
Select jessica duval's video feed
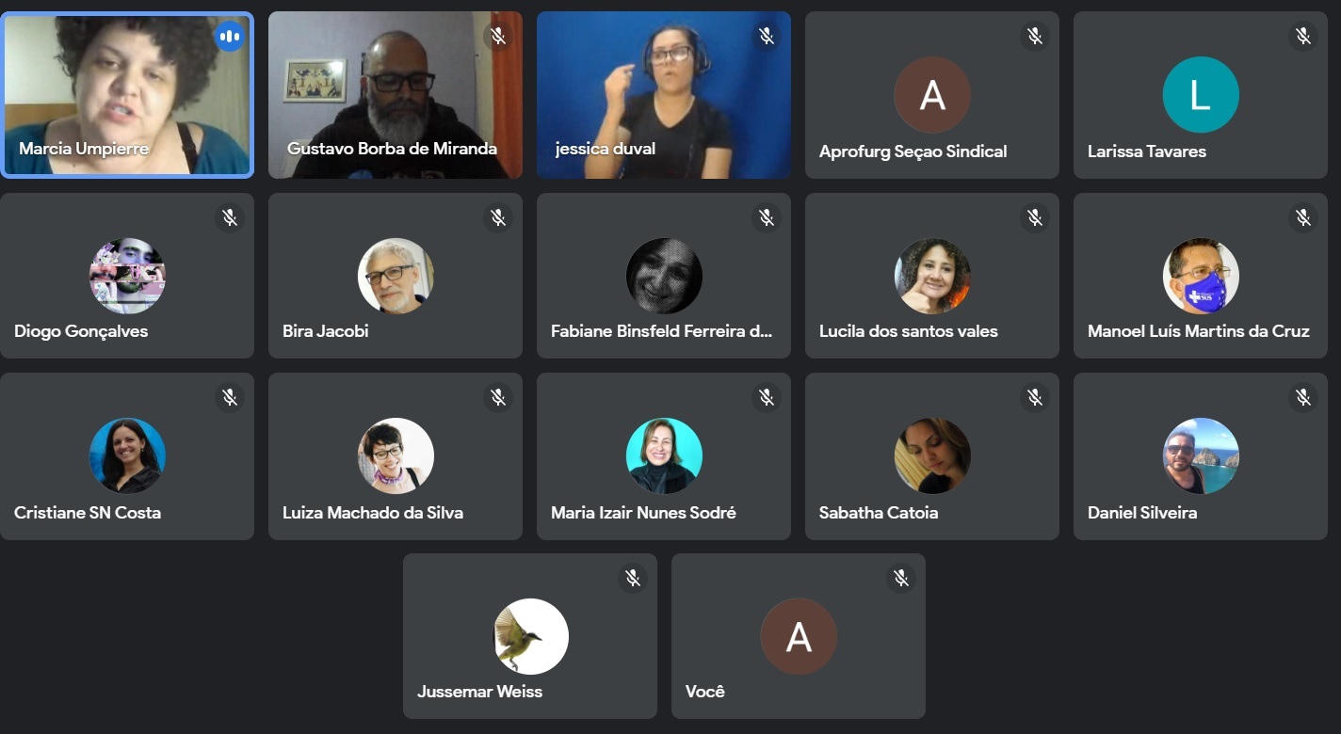pos(664,95)
